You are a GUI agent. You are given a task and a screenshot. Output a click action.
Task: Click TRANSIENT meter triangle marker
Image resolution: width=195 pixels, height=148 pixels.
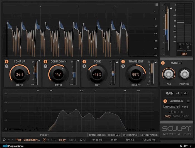point(155,62)
